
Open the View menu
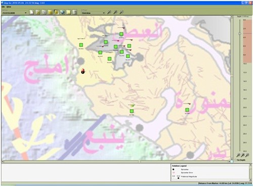(x=9, y=7)
